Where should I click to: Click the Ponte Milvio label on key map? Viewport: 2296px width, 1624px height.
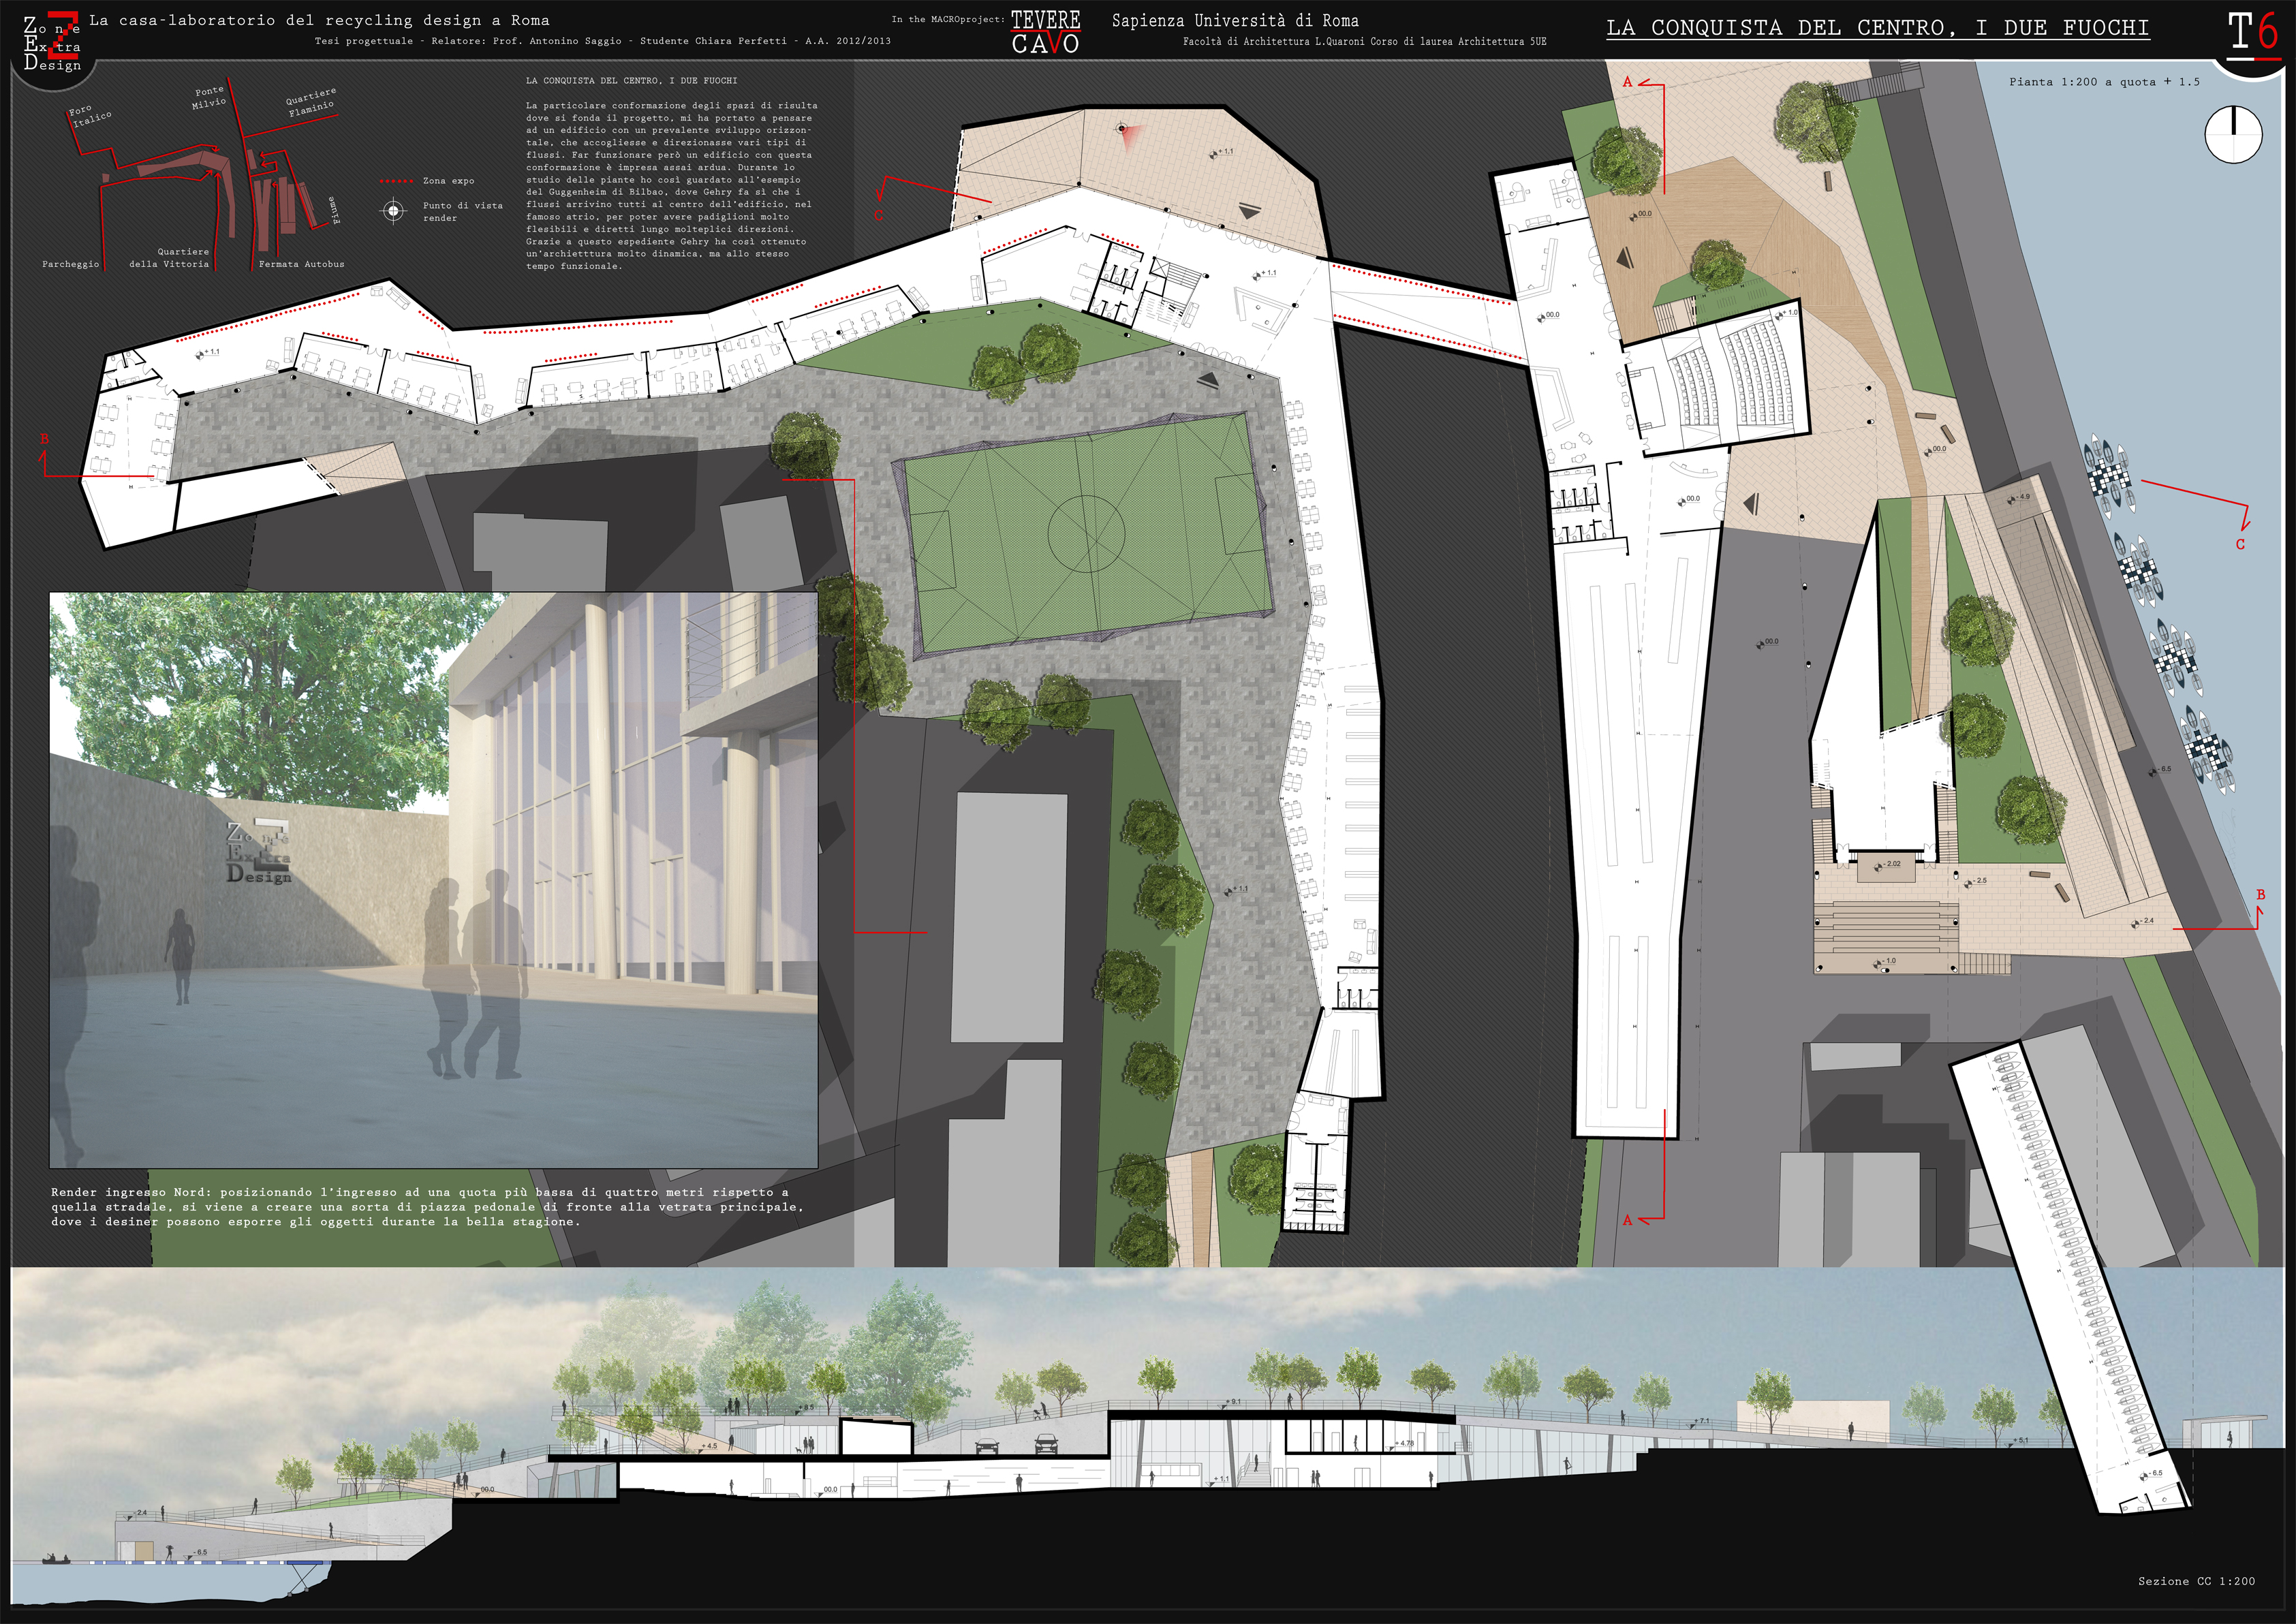209,97
